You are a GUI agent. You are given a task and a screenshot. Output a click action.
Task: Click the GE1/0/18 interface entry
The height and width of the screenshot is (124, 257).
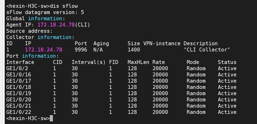pyautogui.click(x=19, y=87)
